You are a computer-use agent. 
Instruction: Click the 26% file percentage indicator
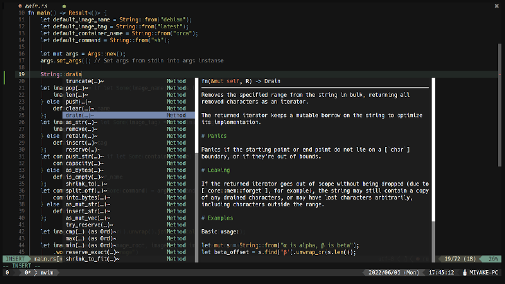click(x=494, y=259)
